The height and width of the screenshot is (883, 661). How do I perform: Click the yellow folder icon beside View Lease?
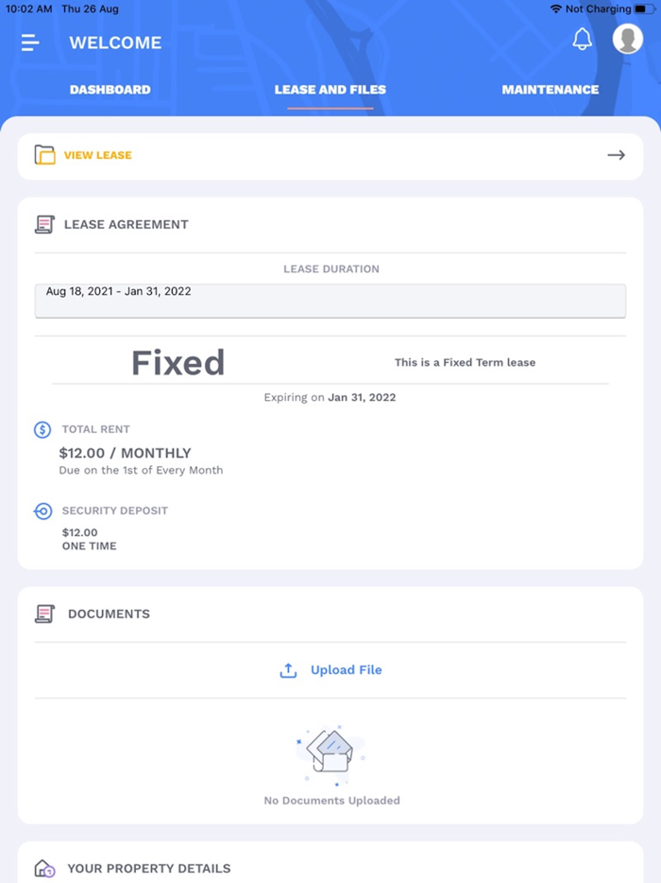pyautogui.click(x=43, y=155)
